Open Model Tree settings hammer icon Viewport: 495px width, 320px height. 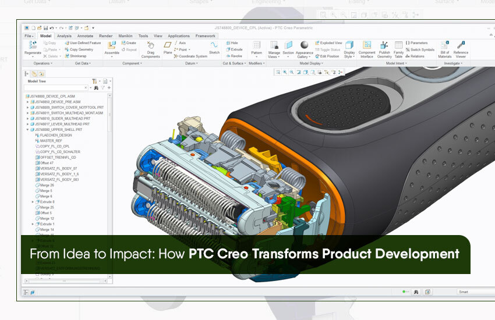click(x=94, y=81)
